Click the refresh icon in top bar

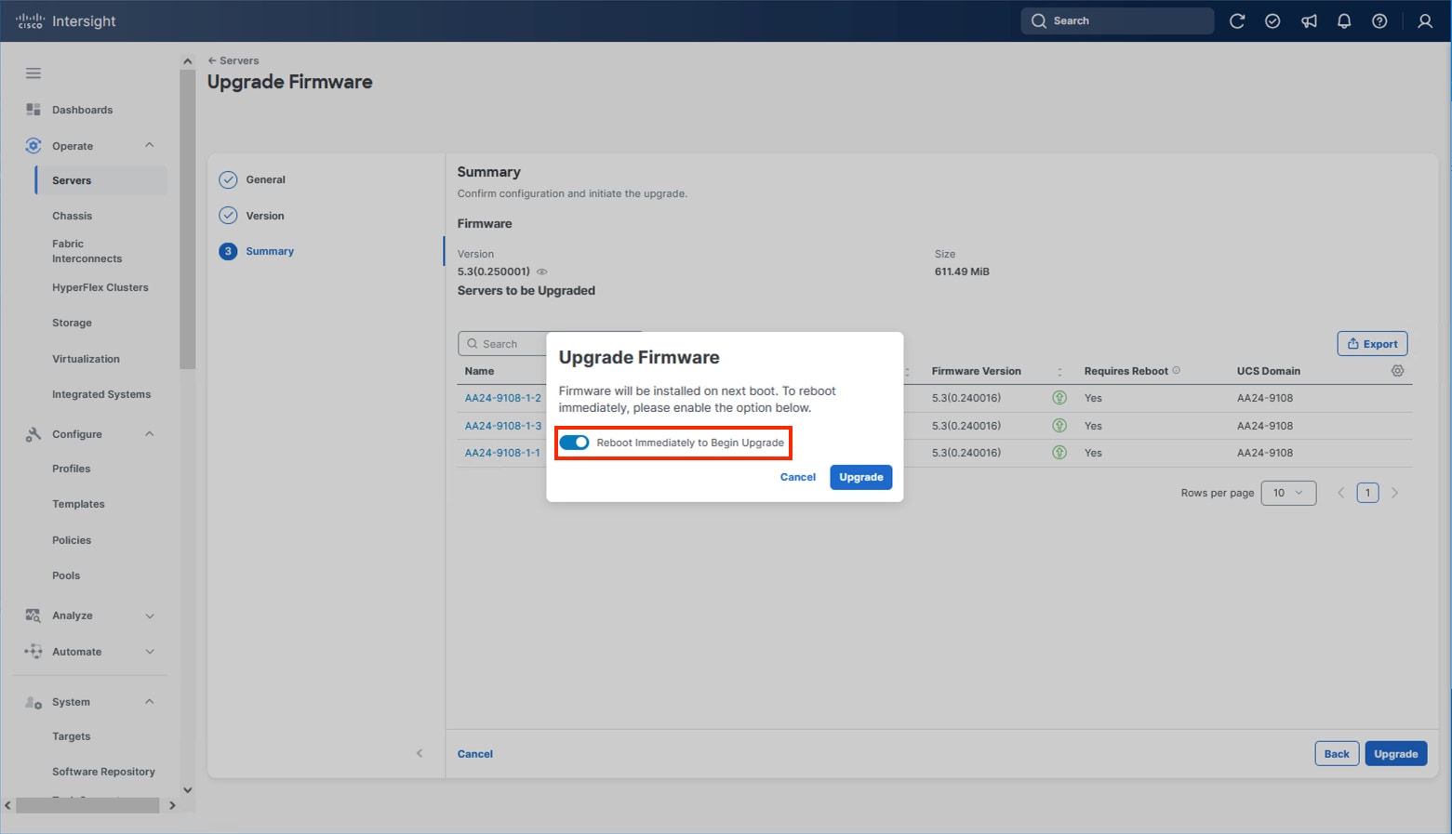tap(1237, 20)
